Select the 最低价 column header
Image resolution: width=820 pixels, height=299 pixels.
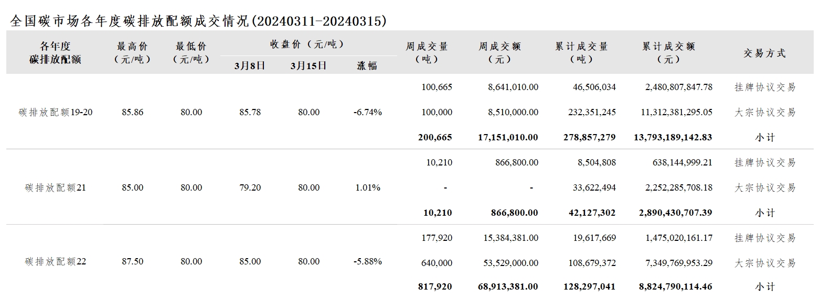coord(191,53)
